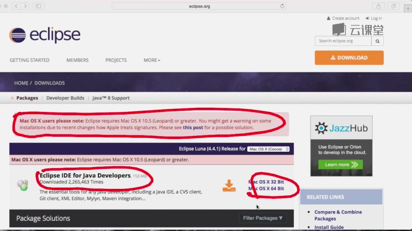Click the orange download arrow icon
The height and width of the screenshot is (231, 412).
[x=229, y=186]
